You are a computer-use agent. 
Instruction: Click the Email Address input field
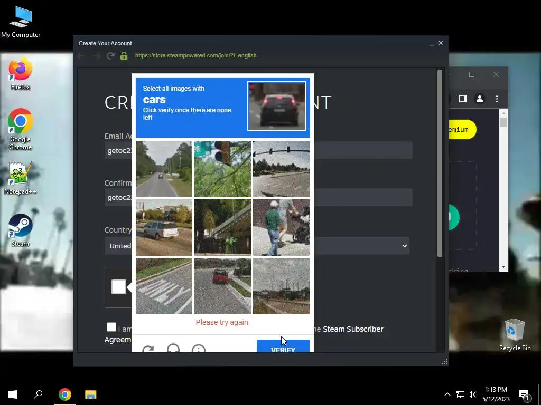(258, 150)
